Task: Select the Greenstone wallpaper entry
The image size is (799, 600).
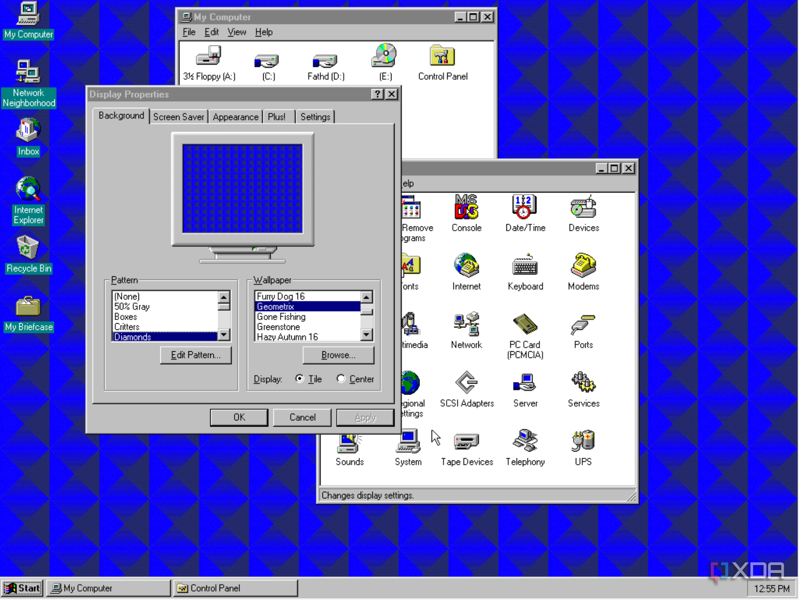Action: (307, 327)
